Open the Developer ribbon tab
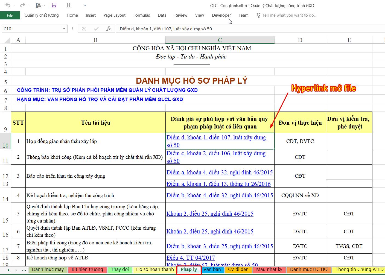The image size is (385, 275). coord(221,15)
